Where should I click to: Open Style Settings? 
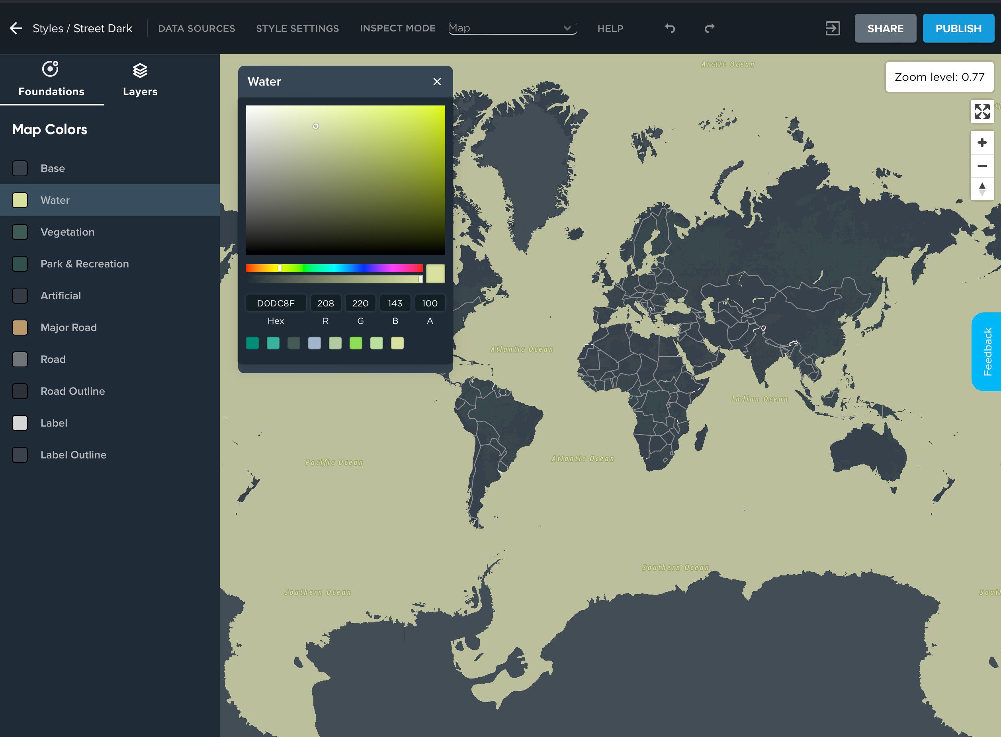297,29
